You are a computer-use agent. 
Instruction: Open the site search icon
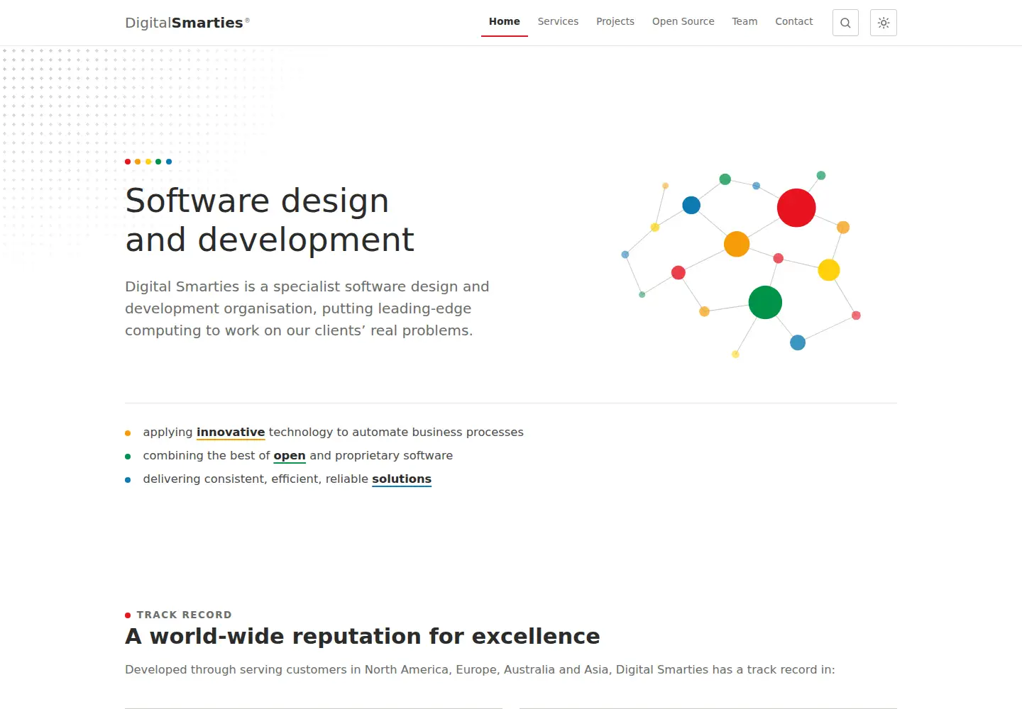(845, 23)
